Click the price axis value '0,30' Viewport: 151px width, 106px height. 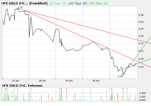[141, 59]
